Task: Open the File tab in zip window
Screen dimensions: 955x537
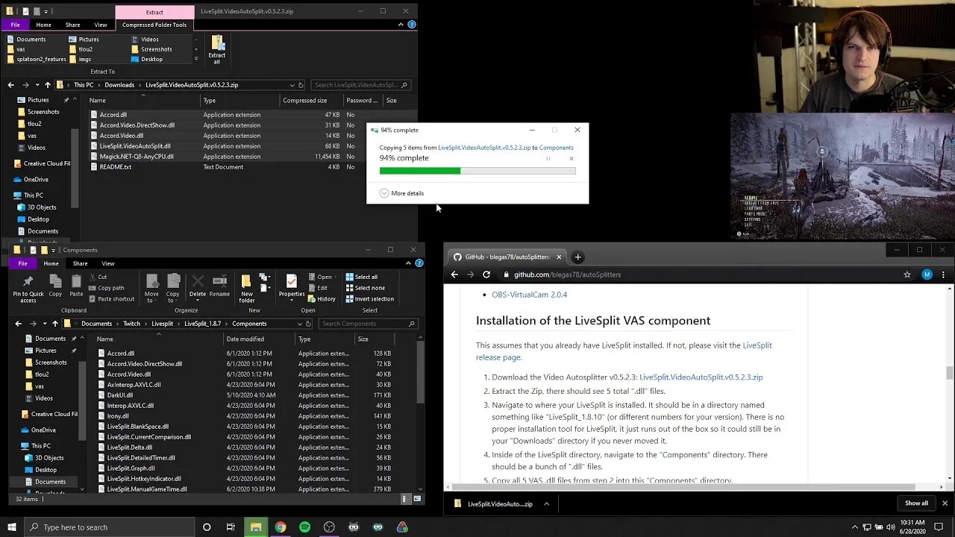Action: tap(16, 25)
